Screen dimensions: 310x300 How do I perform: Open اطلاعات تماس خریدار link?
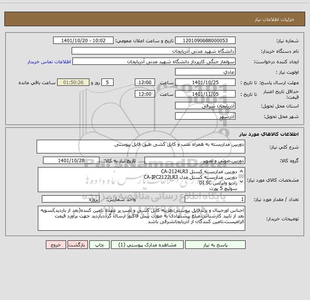(x=49, y=62)
